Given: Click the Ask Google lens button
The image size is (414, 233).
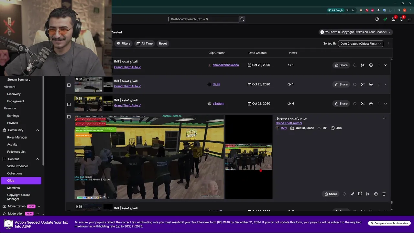Looking at the screenshot, I should (x=336, y=10).
